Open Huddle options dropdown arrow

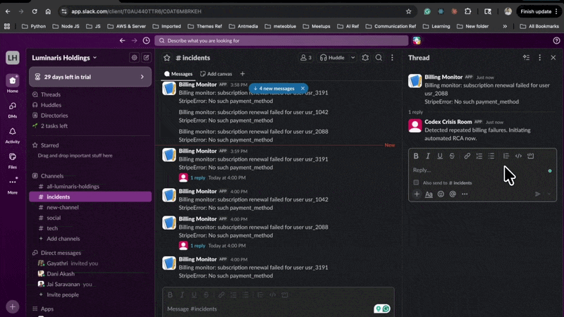353,58
